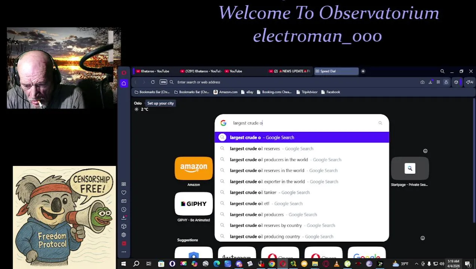Show hidden system tray icons
476x269 pixels.
416,264
